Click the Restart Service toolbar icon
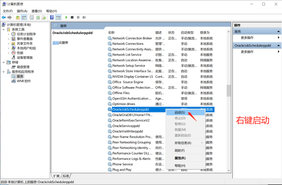This screenshot has height=185, width=282. (x=84, y=17)
